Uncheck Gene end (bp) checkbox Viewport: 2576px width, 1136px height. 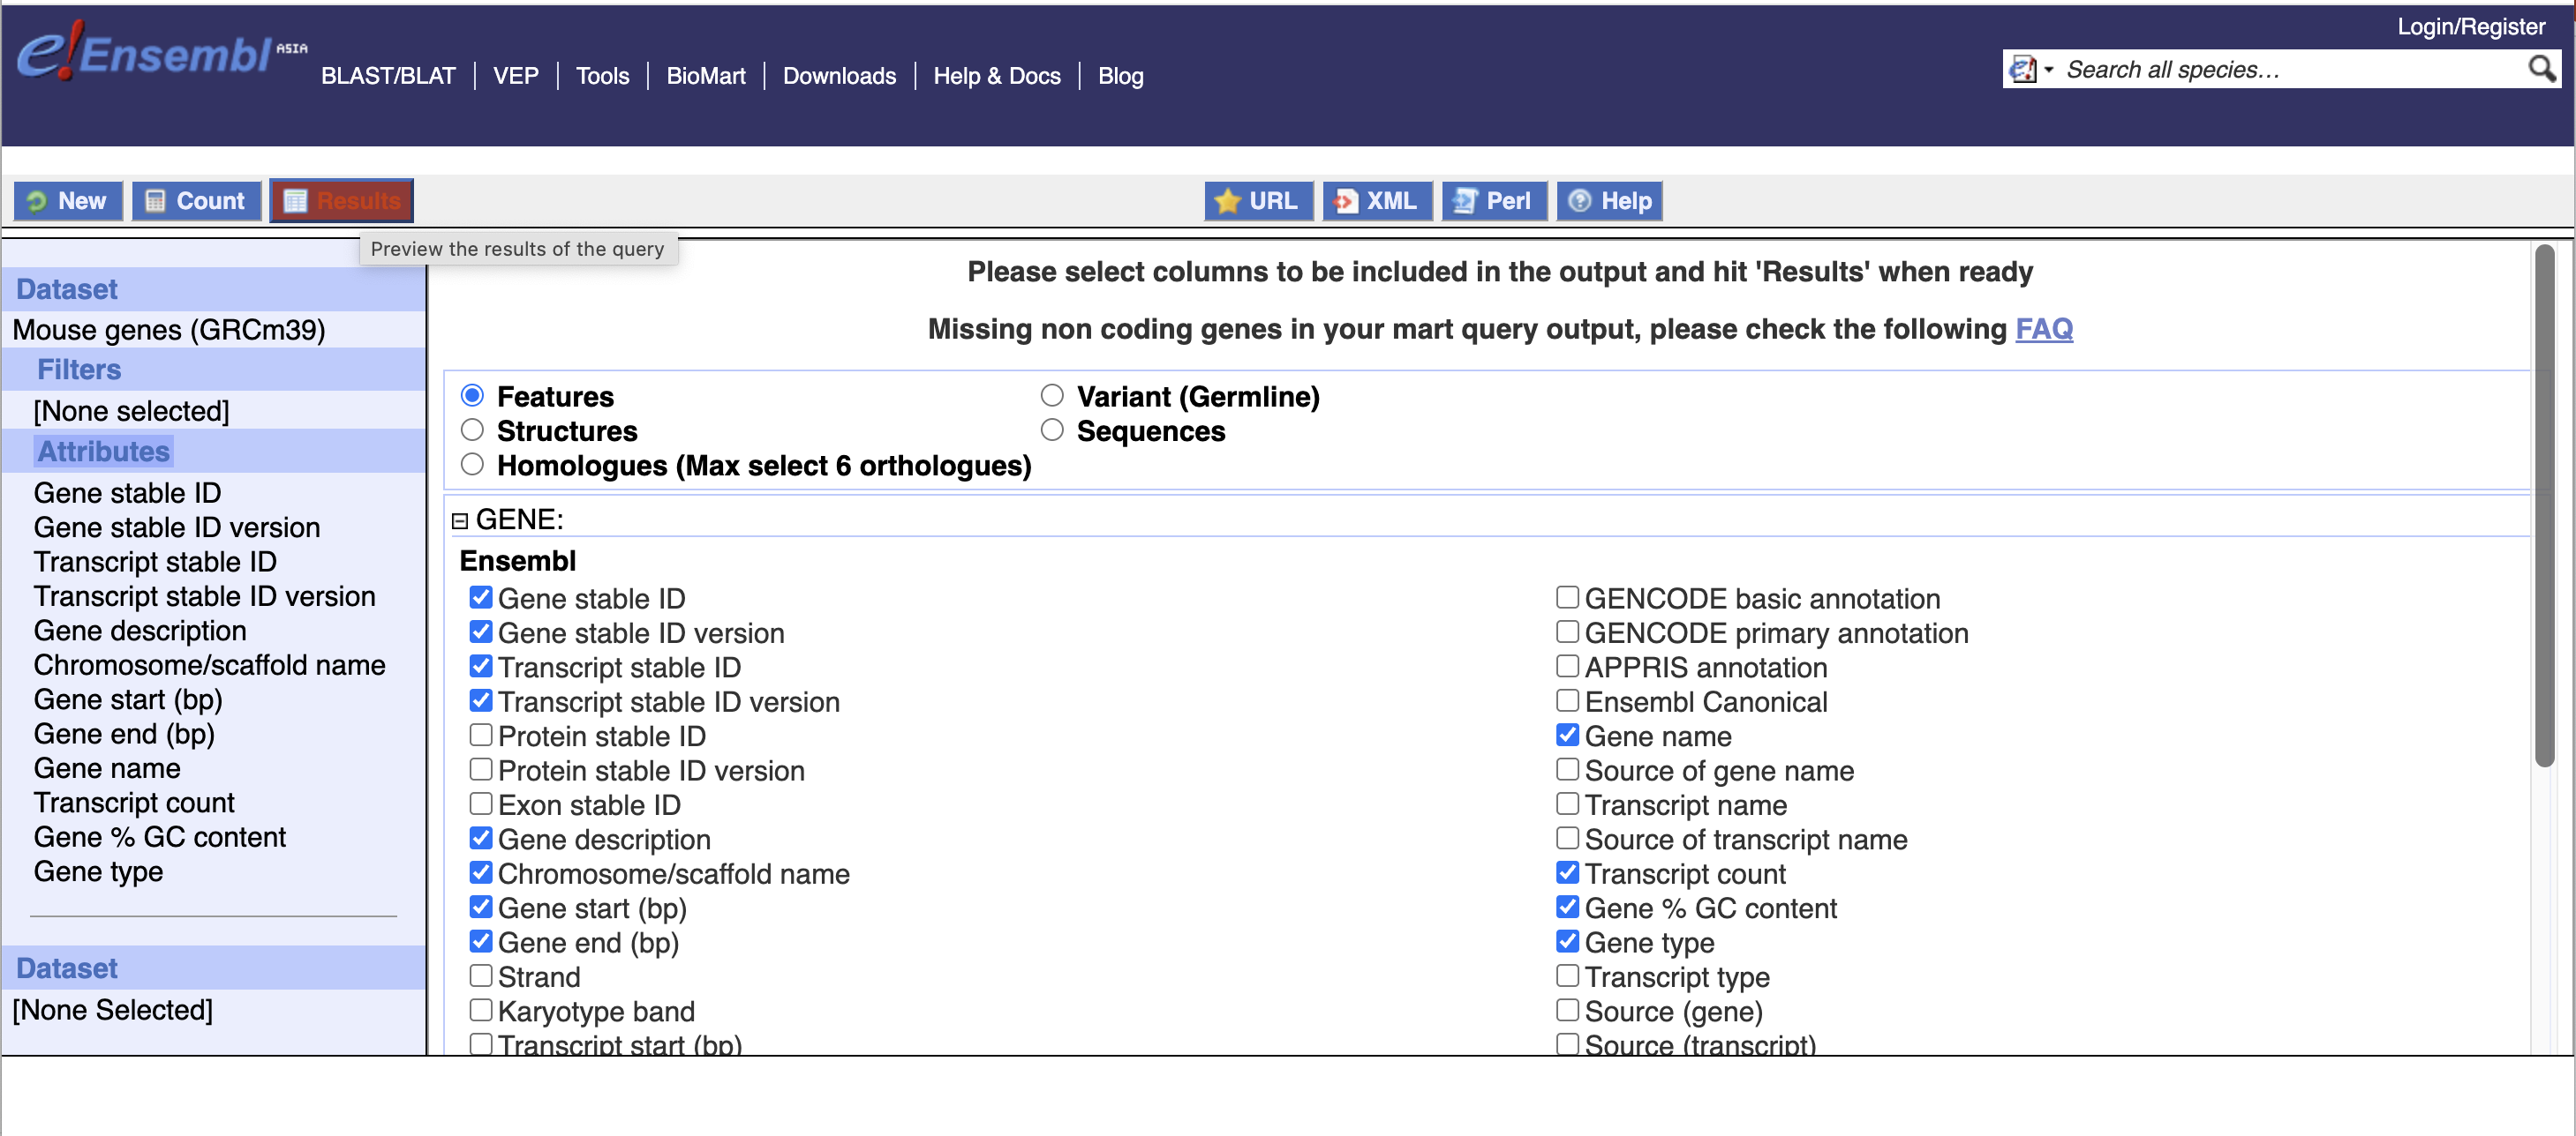click(481, 942)
